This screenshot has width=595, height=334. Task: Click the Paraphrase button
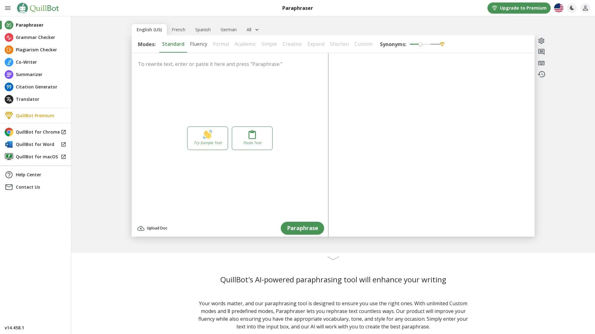point(302,228)
